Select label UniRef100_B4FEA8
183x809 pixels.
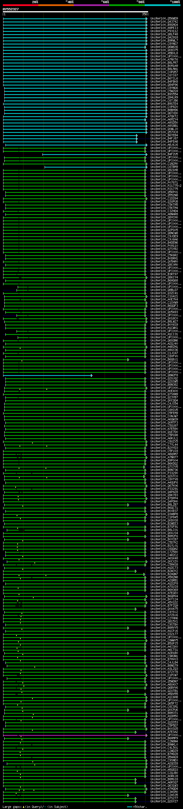(x=164, y=142)
